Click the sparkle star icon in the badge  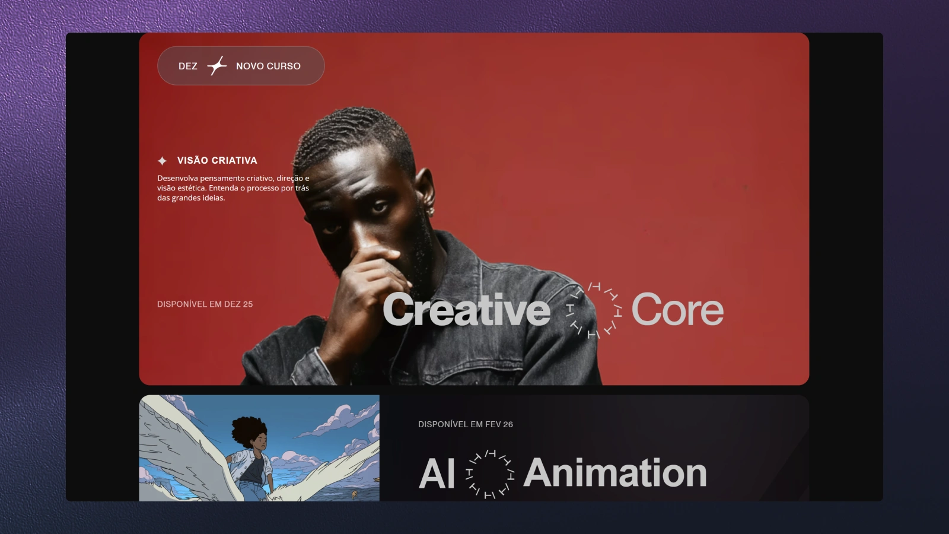[x=216, y=66]
